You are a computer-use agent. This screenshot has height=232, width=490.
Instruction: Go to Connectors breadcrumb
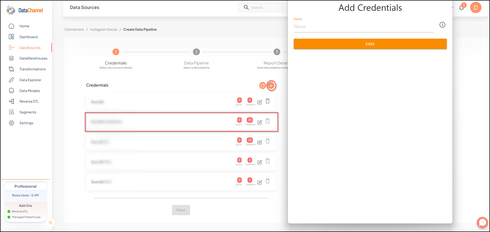(74, 29)
